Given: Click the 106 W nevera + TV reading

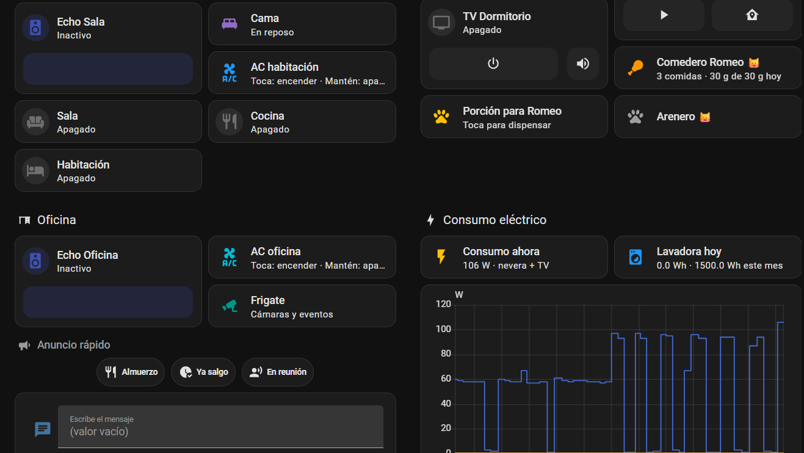Looking at the screenshot, I should tap(505, 266).
